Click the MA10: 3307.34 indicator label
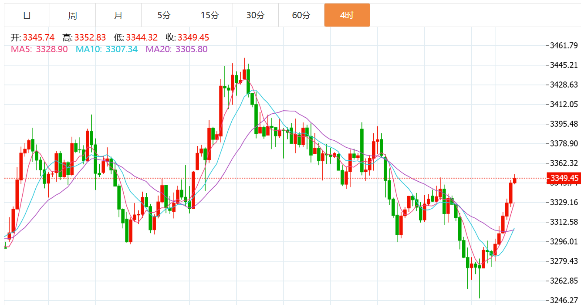This screenshot has width=581, height=305. pos(107,49)
